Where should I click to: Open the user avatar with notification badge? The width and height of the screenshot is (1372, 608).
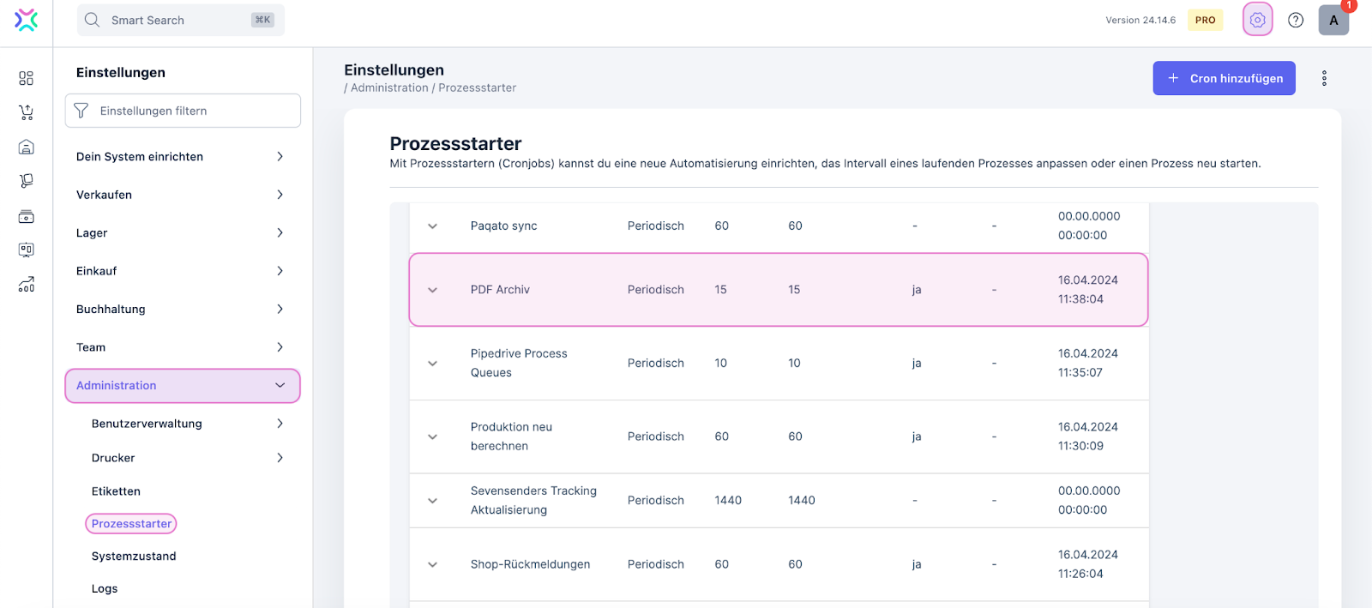(1333, 20)
